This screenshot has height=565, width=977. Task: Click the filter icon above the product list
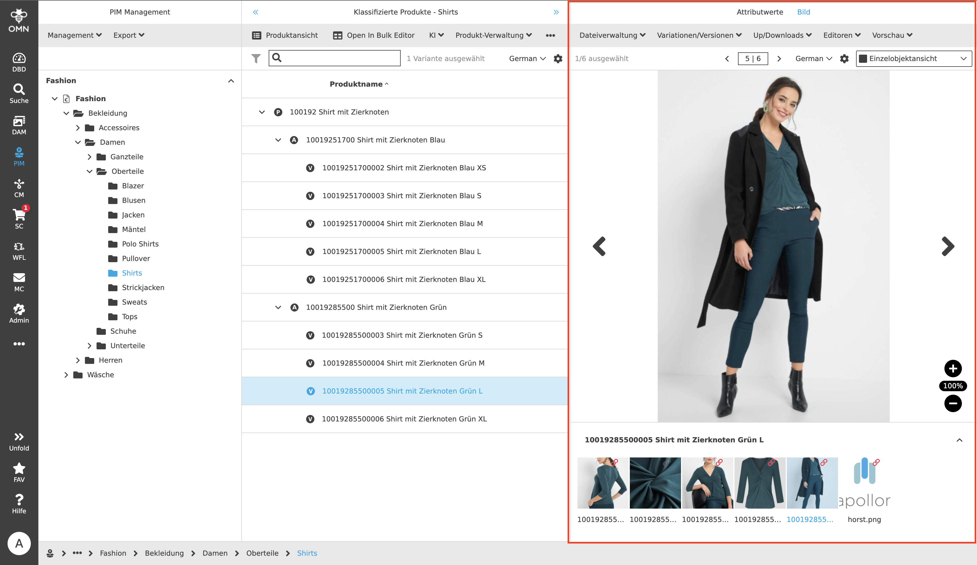click(256, 58)
